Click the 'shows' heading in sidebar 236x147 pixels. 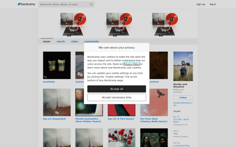(x=177, y=111)
